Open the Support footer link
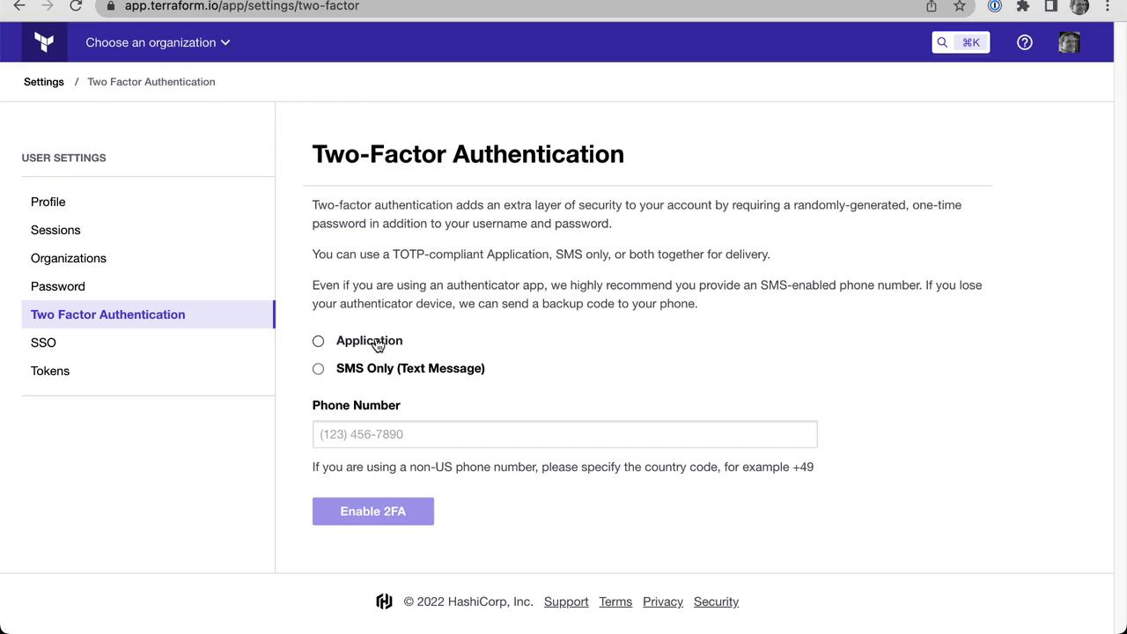Screen dimensions: 1127x634 point(566,601)
